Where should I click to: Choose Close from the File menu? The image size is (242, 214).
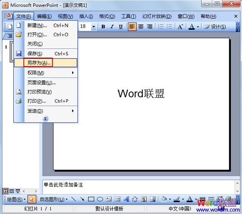[46, 44]
